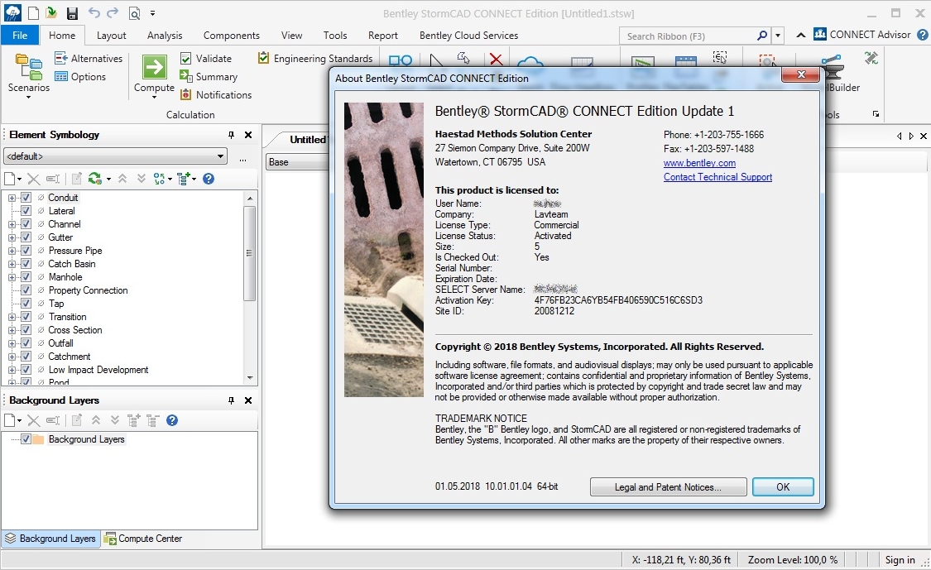Open the Scenarios button in ribbon
Screen dimensions: 931x570
pos(28,75)
